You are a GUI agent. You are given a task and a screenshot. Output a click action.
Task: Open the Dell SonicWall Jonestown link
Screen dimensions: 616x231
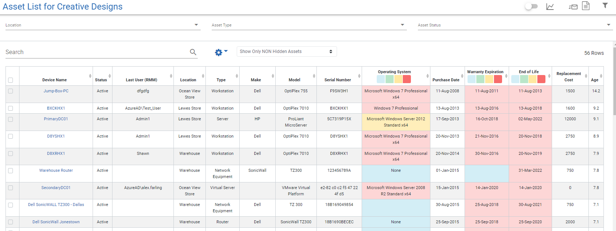(56, 222)
